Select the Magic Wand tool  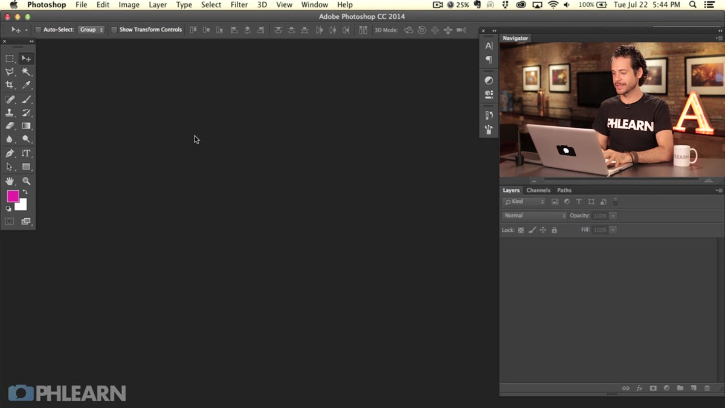26,72
